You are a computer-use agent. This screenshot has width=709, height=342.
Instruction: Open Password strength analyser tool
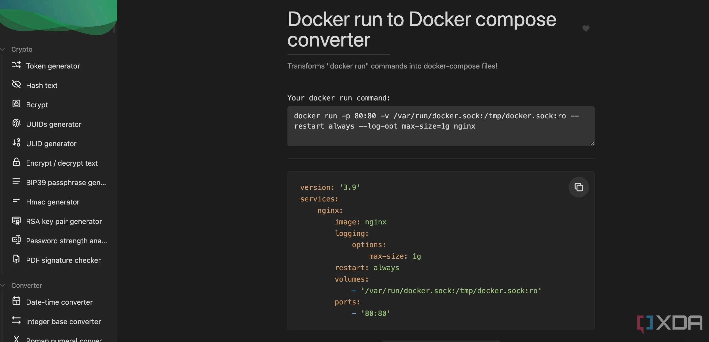tap(66, 241)
